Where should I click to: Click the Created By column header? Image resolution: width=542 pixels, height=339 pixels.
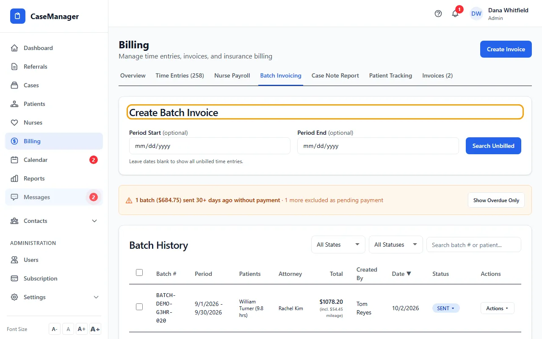click(x=367, y=274)
